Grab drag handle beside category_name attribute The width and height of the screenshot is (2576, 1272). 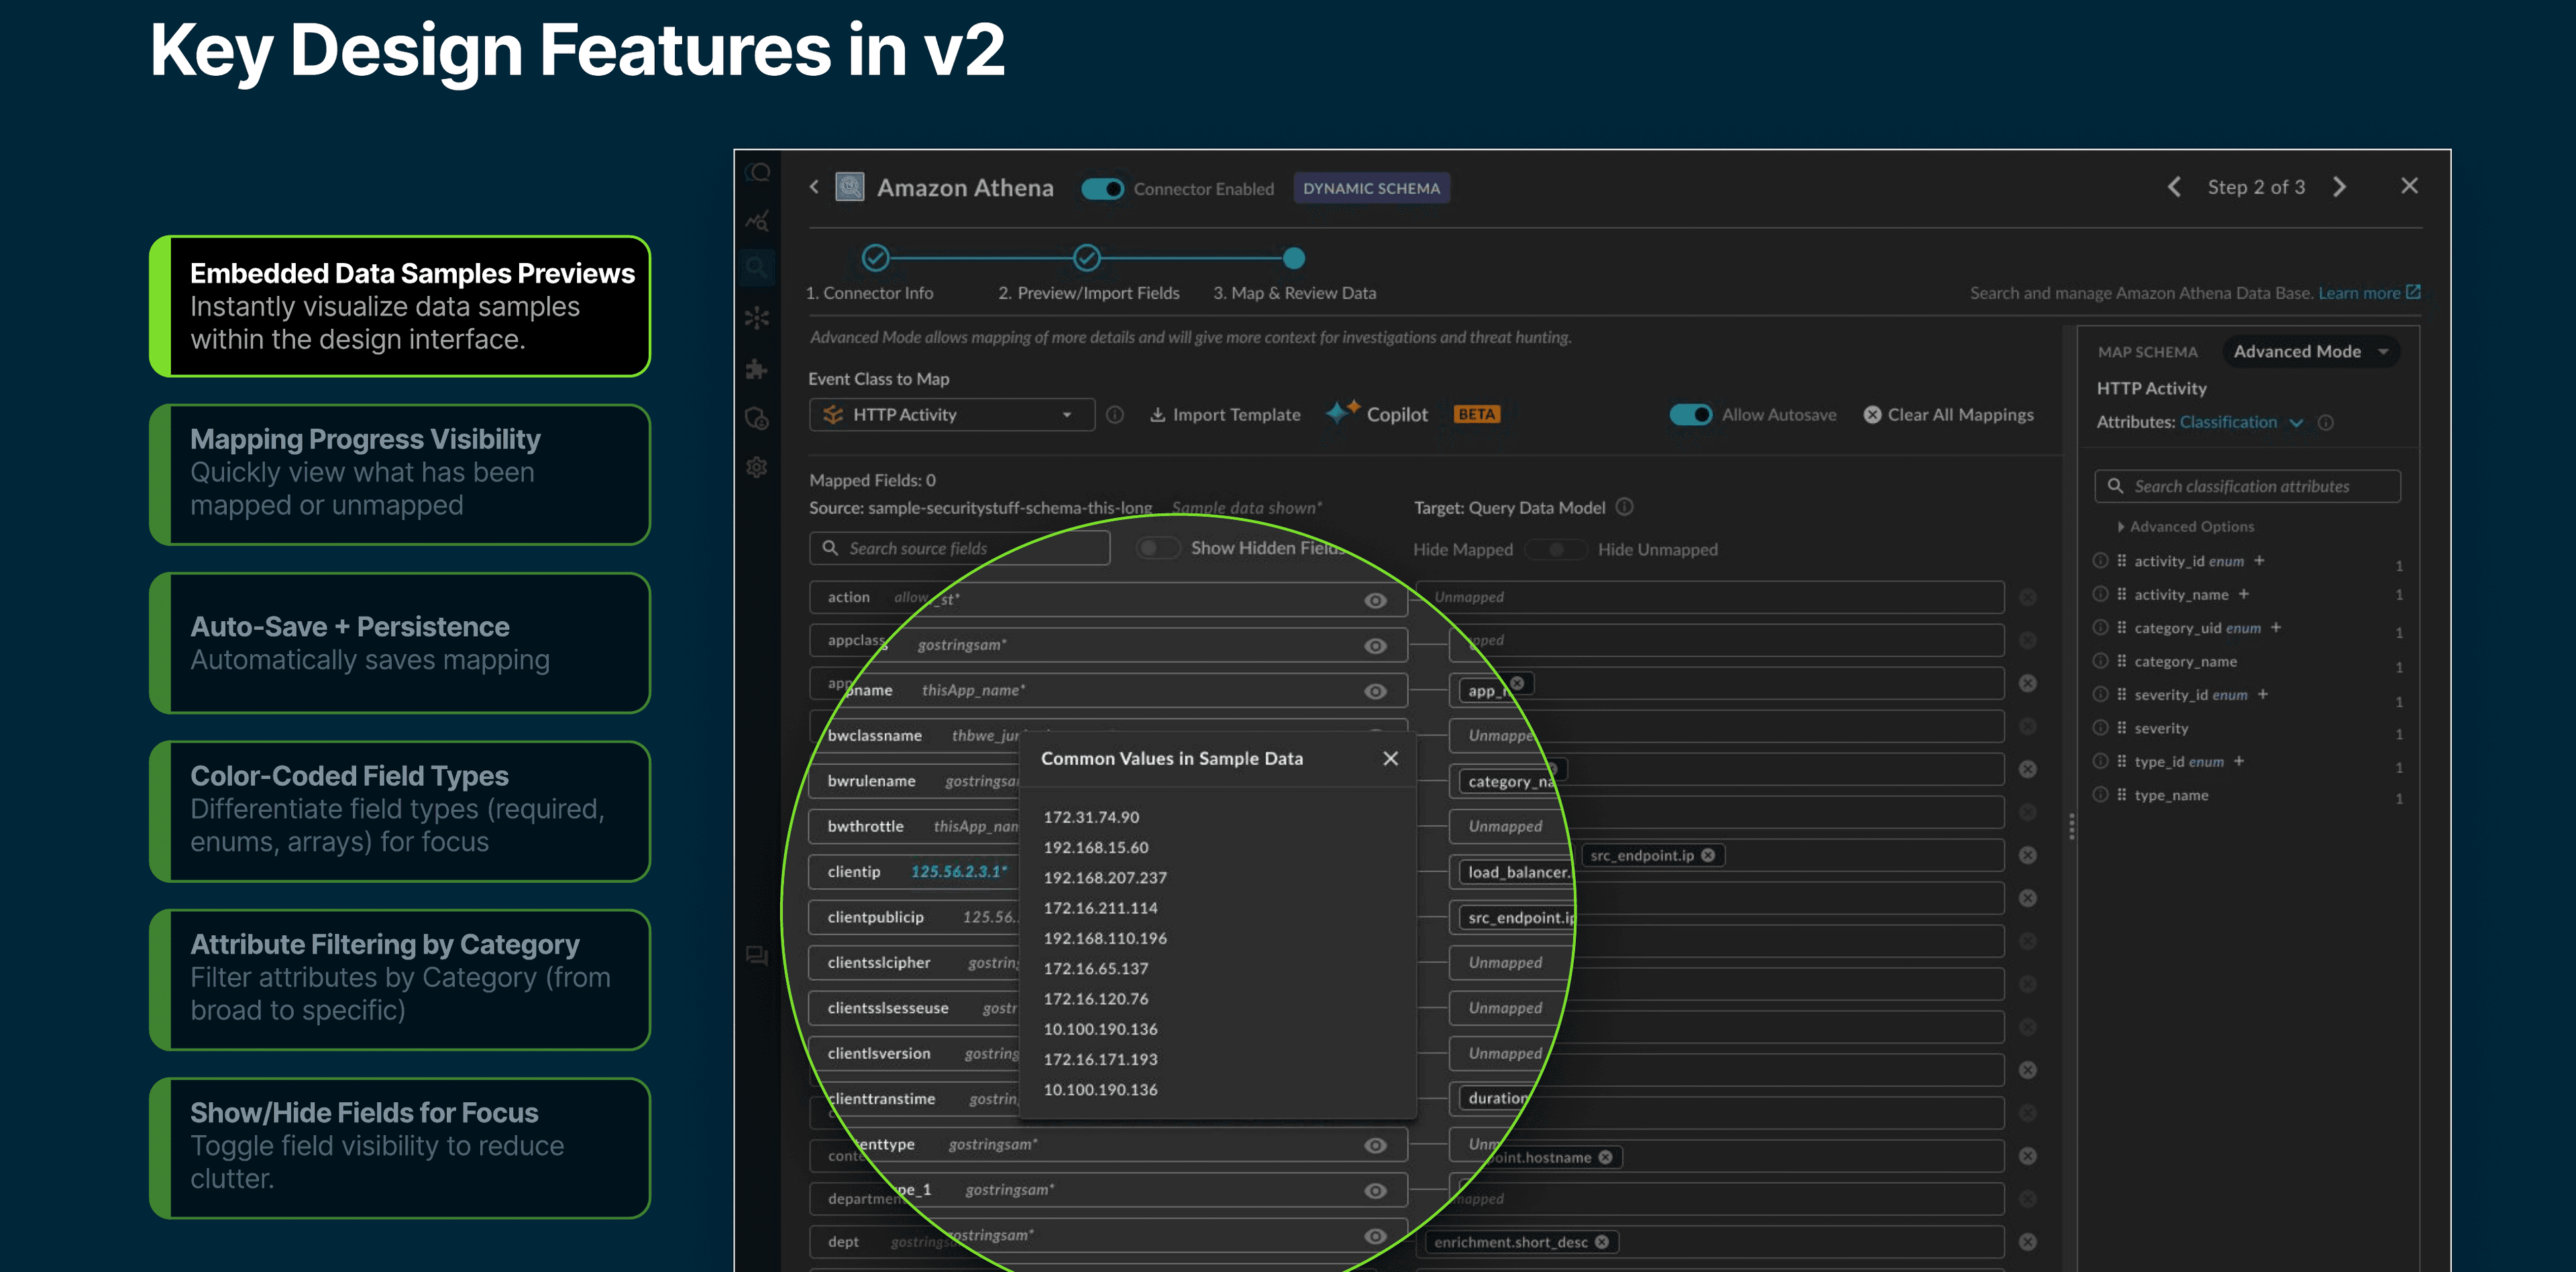tap(2121, 661)
